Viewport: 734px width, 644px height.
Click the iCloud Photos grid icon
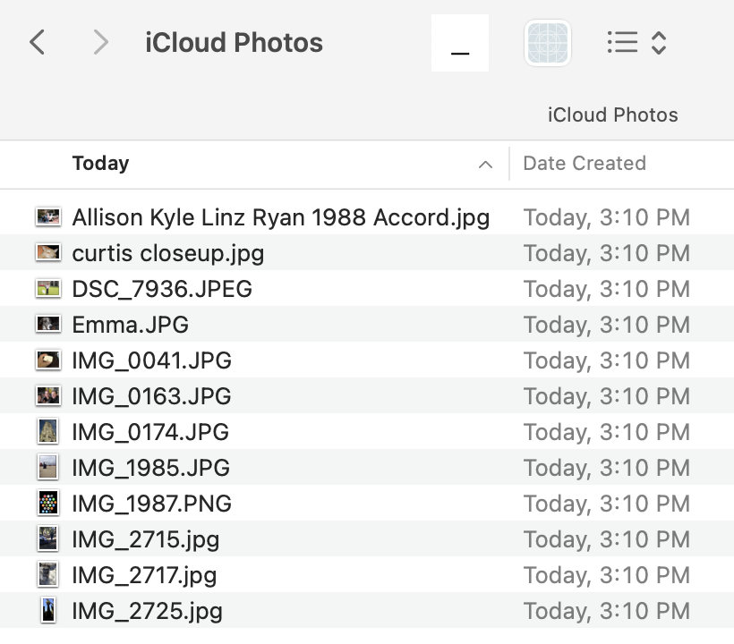[x=547, y=43]
